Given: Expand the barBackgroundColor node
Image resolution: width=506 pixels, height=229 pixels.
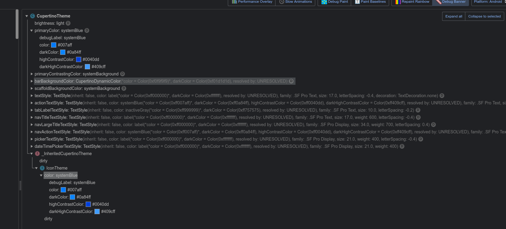Looking at the screenshot, I should coord(32,81).
